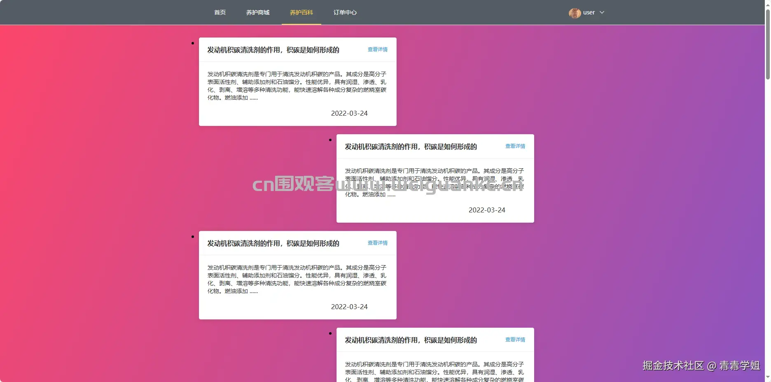Click the third card's article title
This screenshot has height=382, width=771.
(273, 243)
